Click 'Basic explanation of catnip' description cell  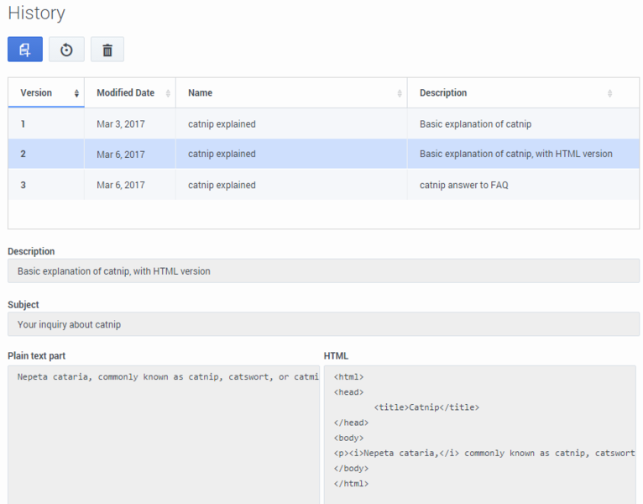pyautogui.click(x=523, y=124)
